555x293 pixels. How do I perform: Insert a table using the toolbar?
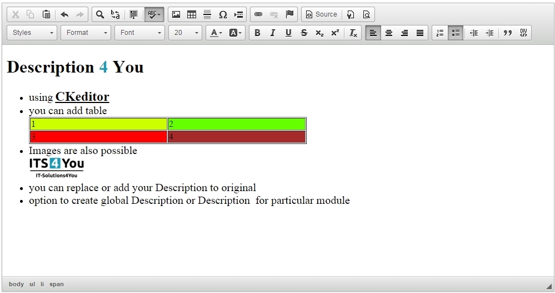[x=192, y=14]
